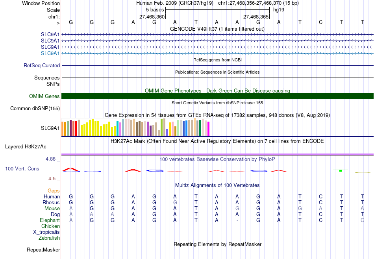Select the X_tropicalis alignment row label
Screen dimensions: 374x259
point(46,232)
